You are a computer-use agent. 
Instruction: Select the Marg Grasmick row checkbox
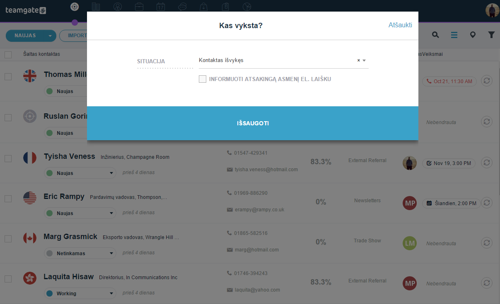[8, 239]
